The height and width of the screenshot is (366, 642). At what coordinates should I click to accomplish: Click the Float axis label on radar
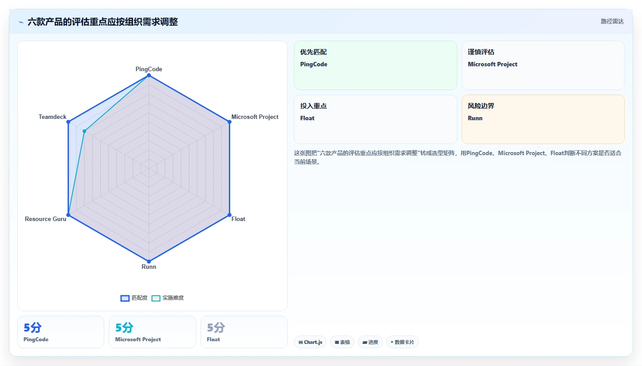point(238,219)
